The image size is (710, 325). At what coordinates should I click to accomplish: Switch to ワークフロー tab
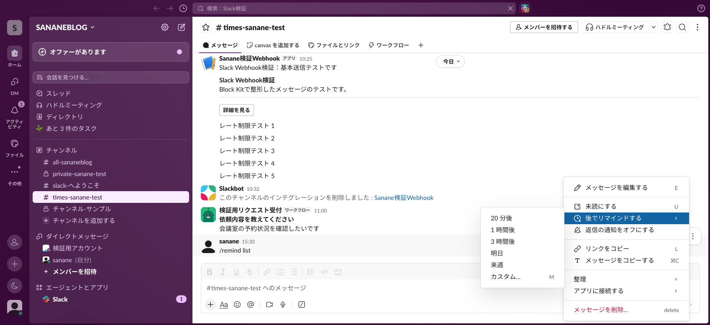pyautogui.click(x=389, y=45)
